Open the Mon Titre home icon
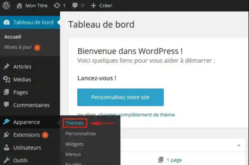Viewport: 249px width, 165px height. pyautogui.click(x=19, y=6)
